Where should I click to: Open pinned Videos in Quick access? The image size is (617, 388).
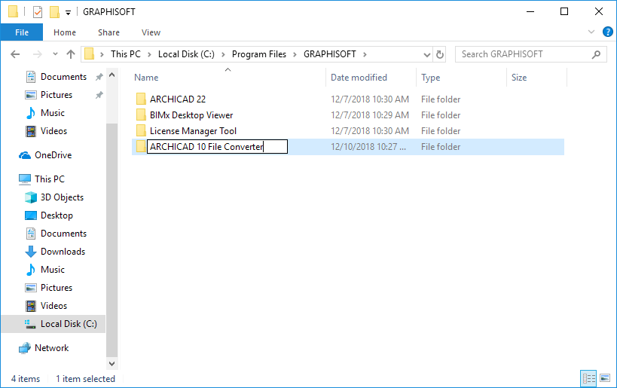click(x=53, y=131)
